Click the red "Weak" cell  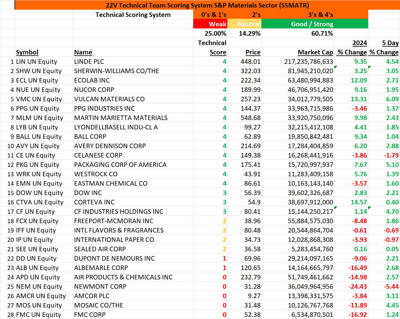pos(210,24)
